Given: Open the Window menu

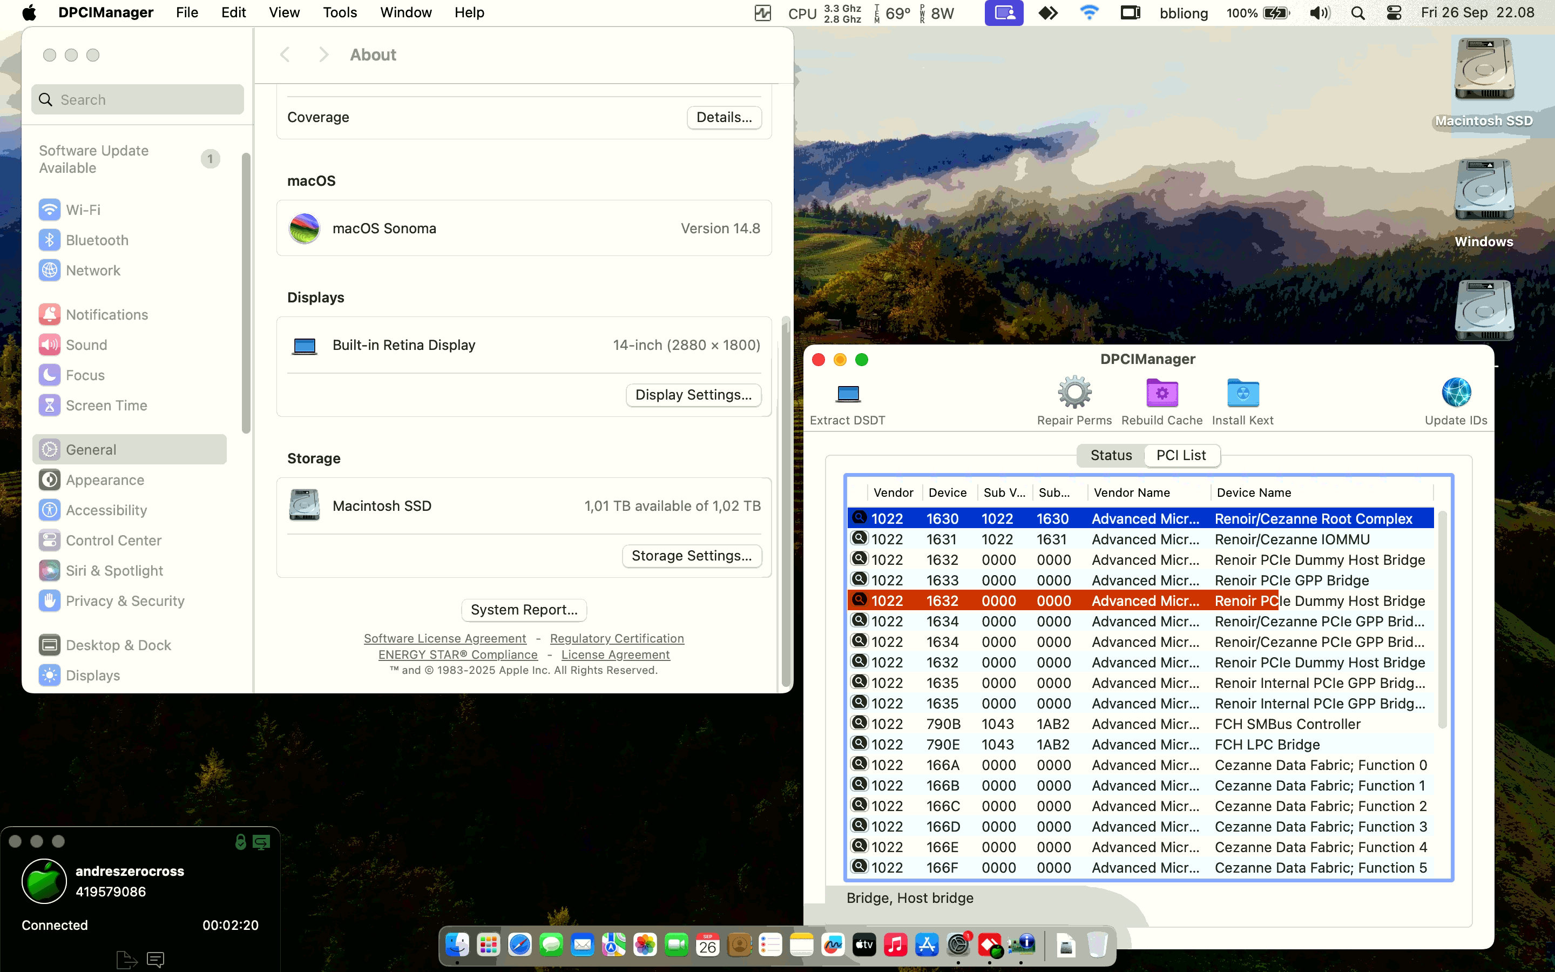Looking at the screenshot, I should tap(406, 13).
